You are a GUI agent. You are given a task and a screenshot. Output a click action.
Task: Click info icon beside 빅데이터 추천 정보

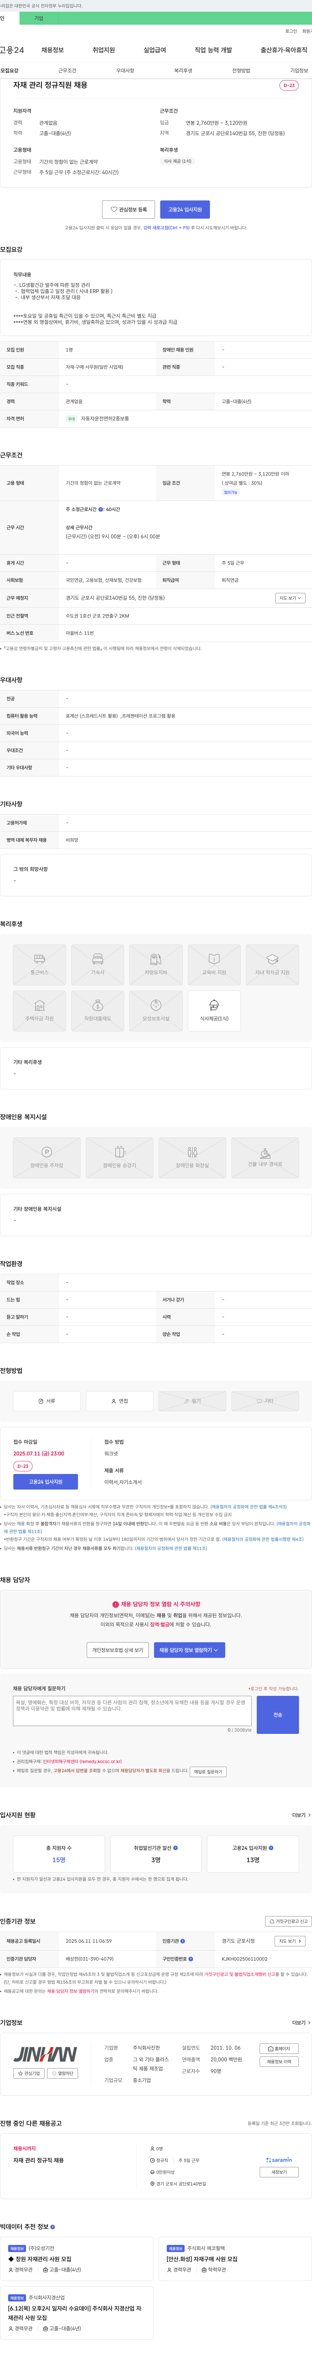[x=52, y=2226]
